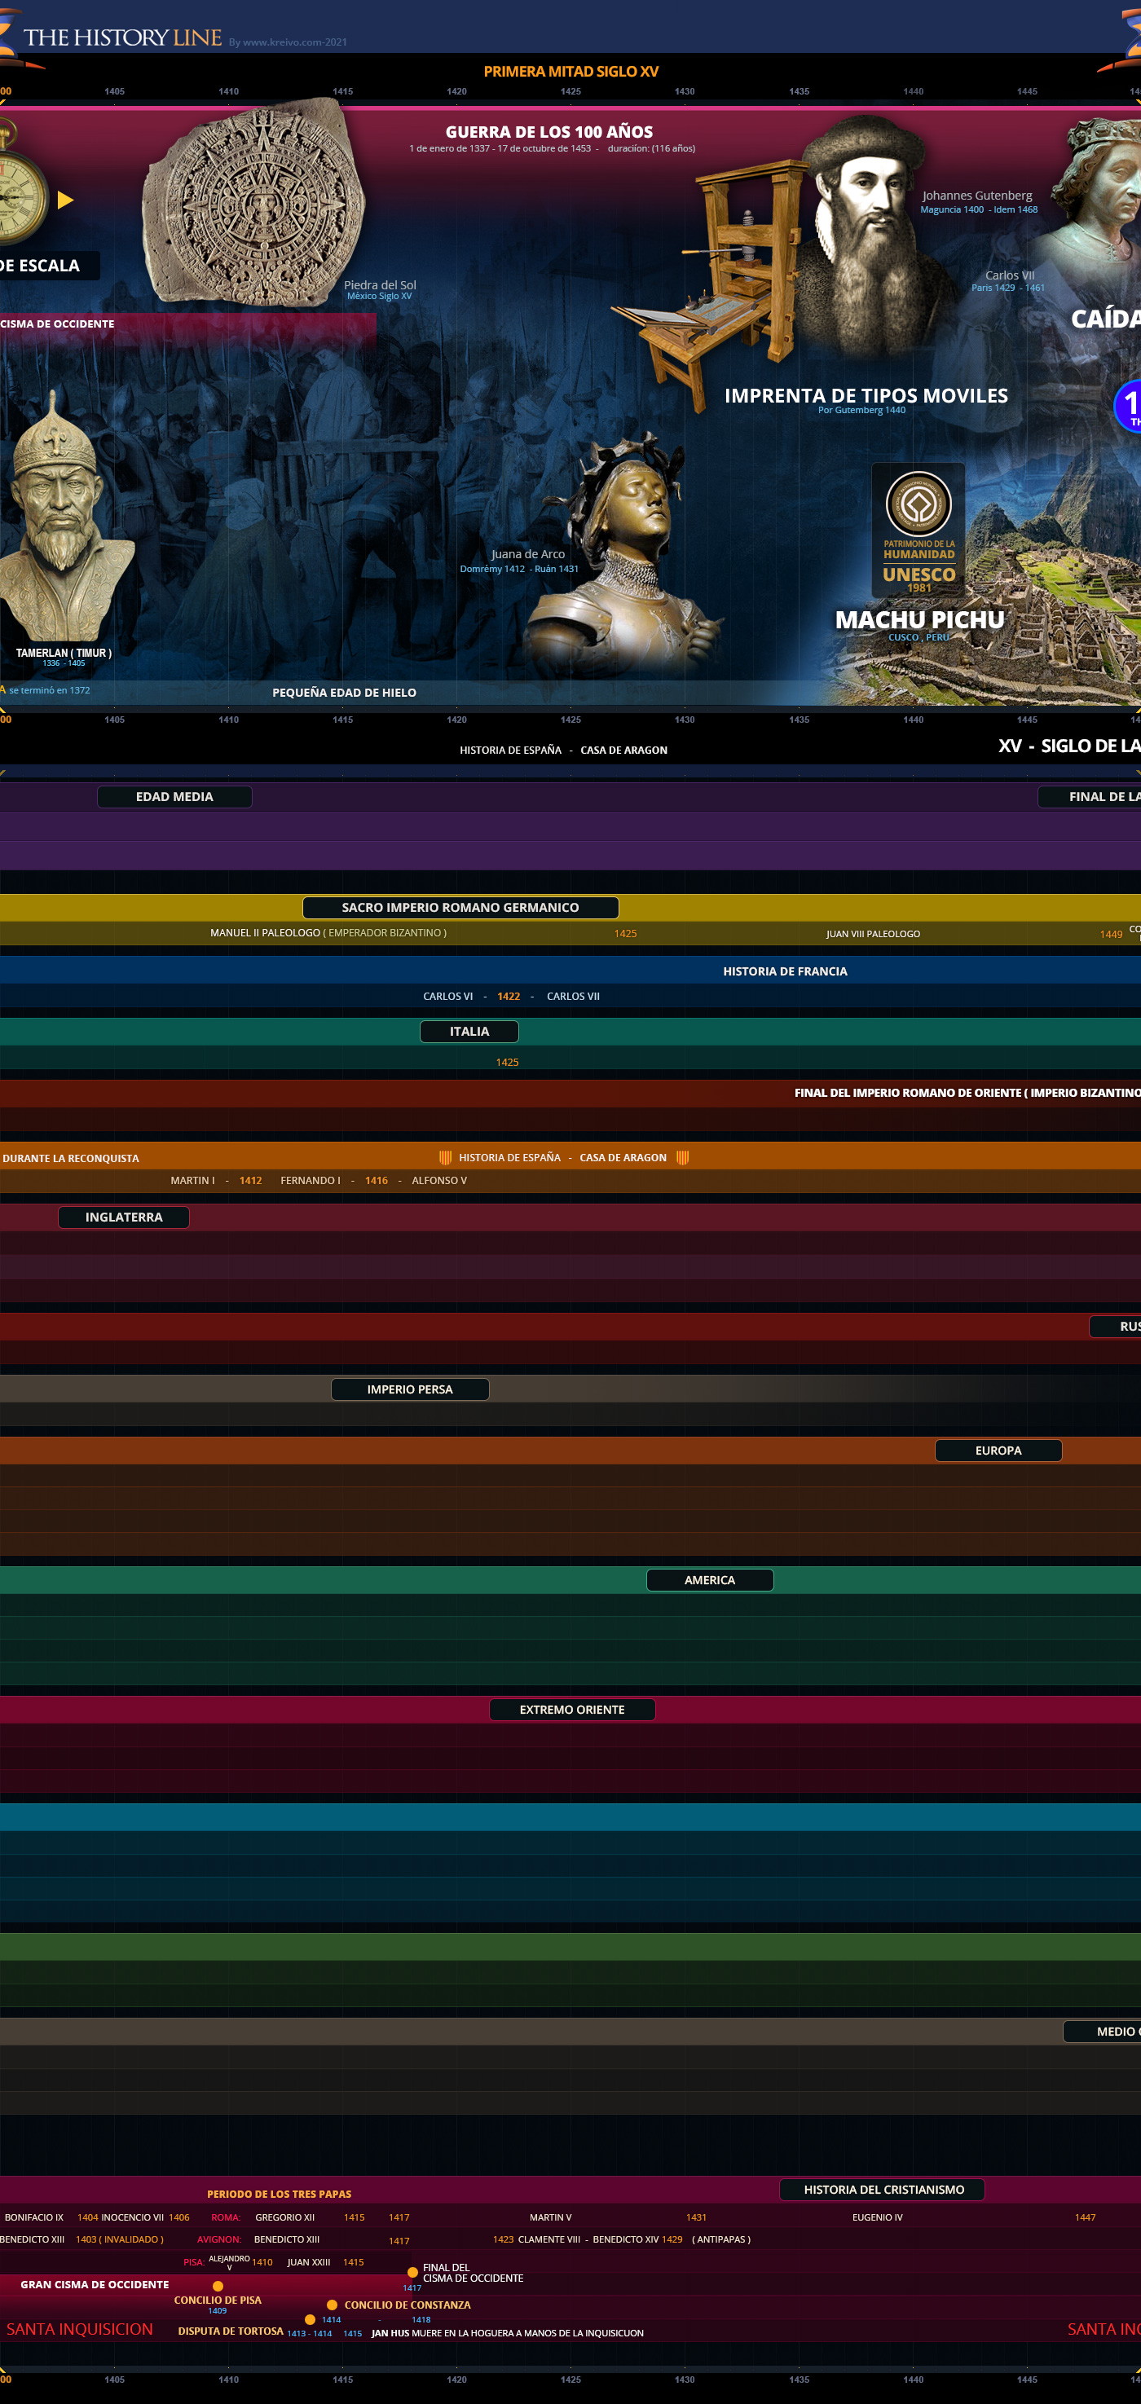Click the year 1422 in the France row
The image size is (1141, 2404).
click(509, 997)
